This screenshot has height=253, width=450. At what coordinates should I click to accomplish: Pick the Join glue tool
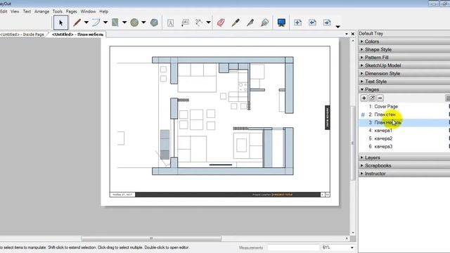click(x=264, y=22)
